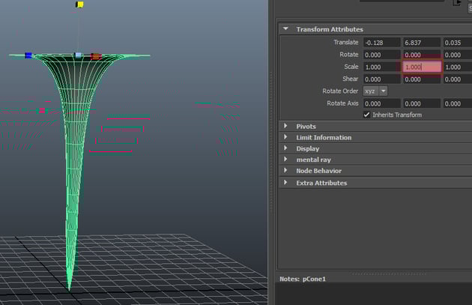Click the Translate X input field

tap(381, 43)
